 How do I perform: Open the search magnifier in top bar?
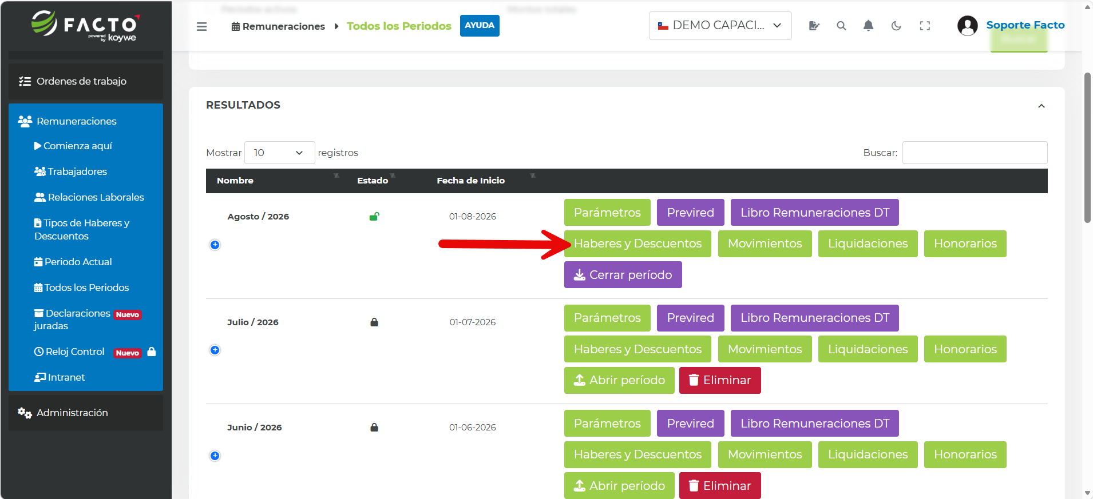pos(841,26)
